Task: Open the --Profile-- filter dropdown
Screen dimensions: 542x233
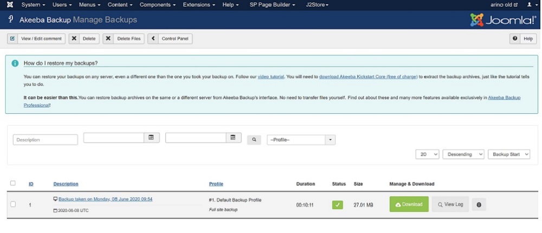Action: pyautogui.click(x=301, y=140)
